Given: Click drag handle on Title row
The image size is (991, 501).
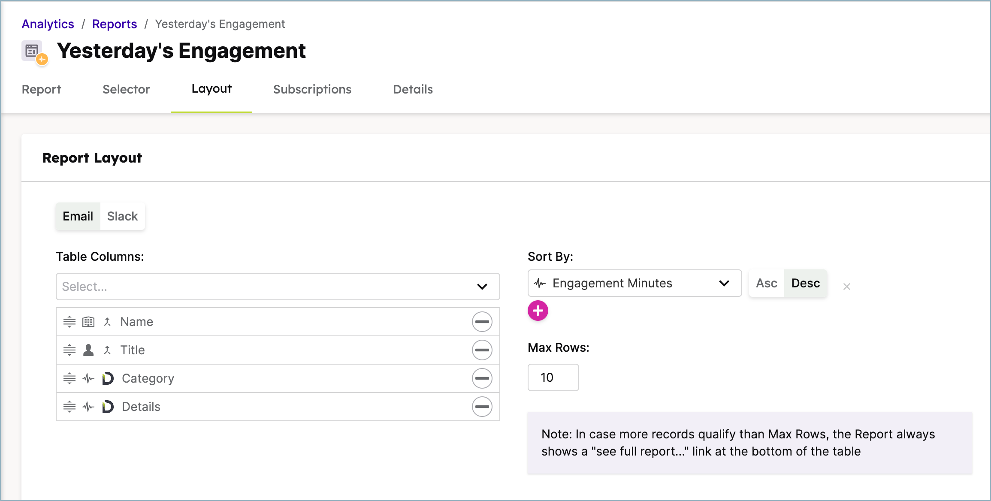Looking at the screenshot, I should (69, 350).
